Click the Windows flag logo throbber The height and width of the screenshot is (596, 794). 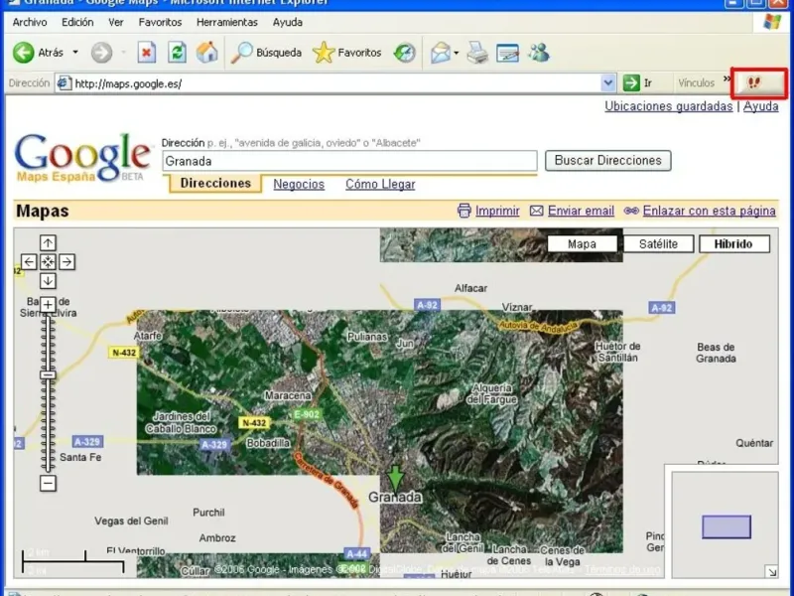(772, 22)
